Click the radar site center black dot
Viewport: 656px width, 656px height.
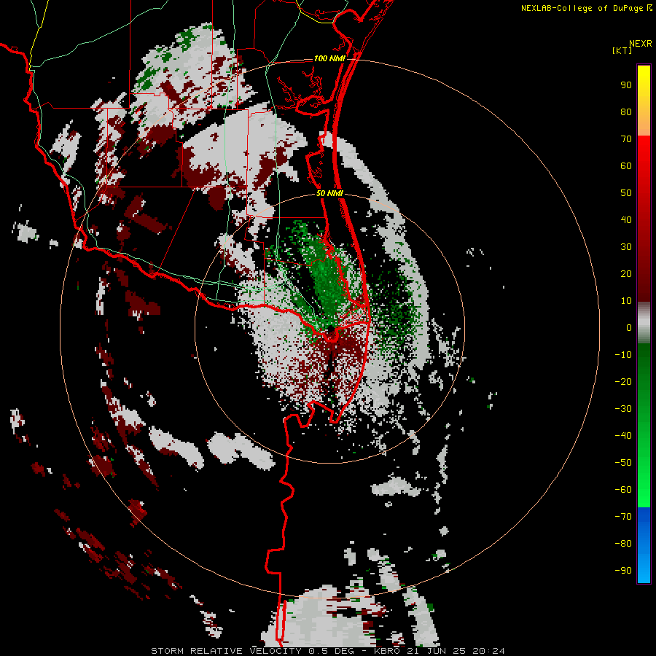(330, 329)
